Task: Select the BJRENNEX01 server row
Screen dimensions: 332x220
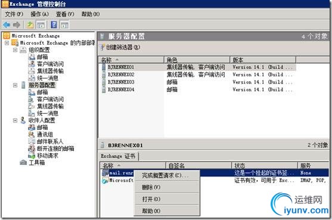Action: point(198,67)
